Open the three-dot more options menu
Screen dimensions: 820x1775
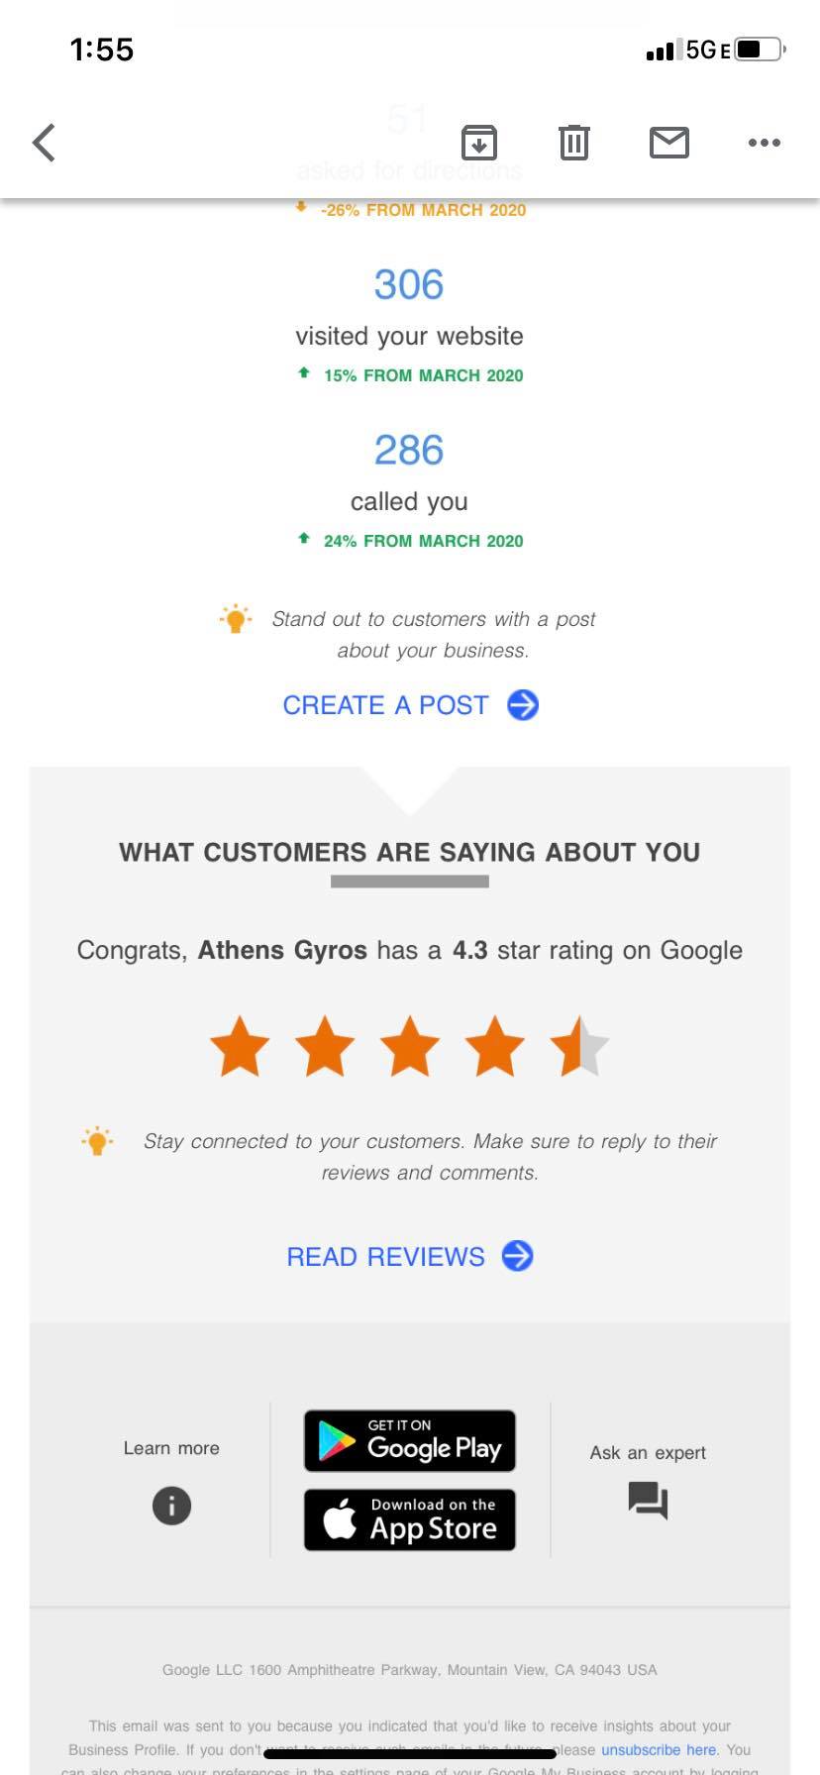click(x=765, y=143)
